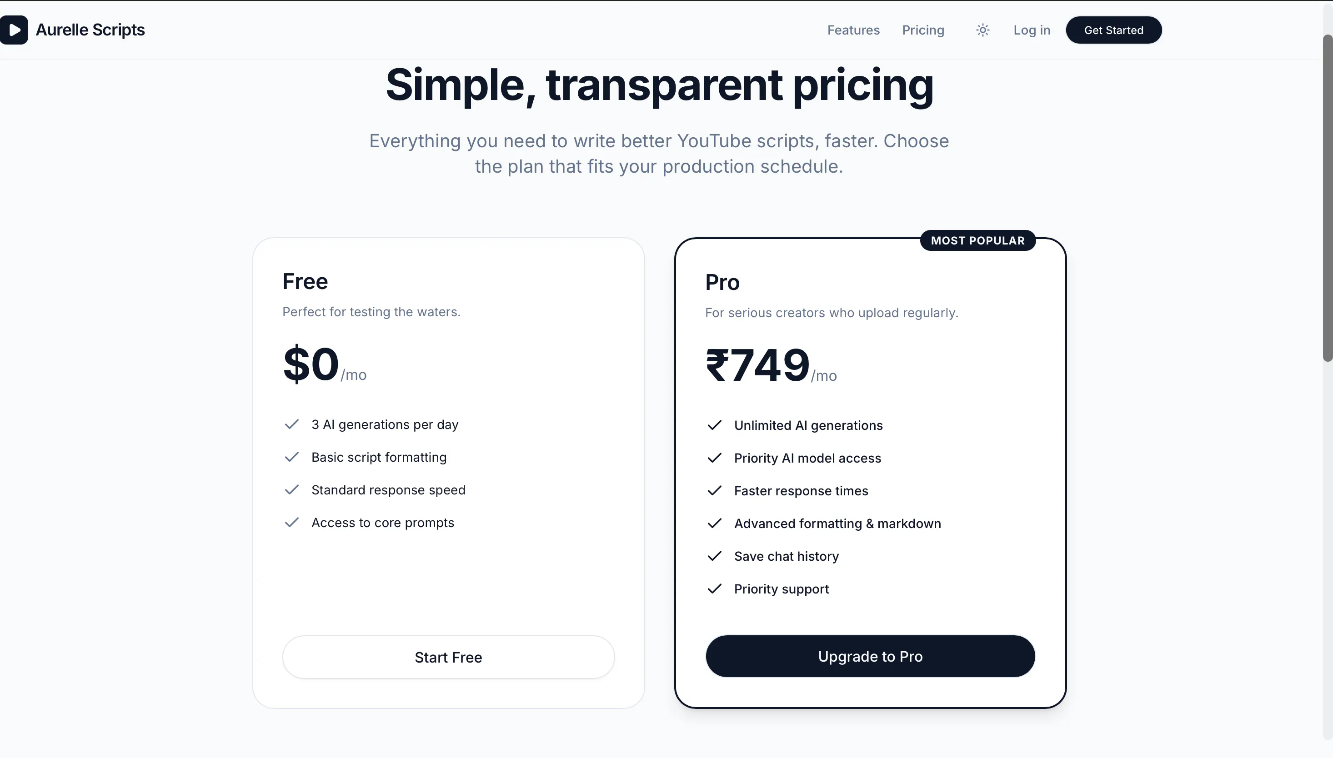Viewport: 1333px width, 758px height.
Task: Click checkmark next to Access to core prompts
Action: 291,522
